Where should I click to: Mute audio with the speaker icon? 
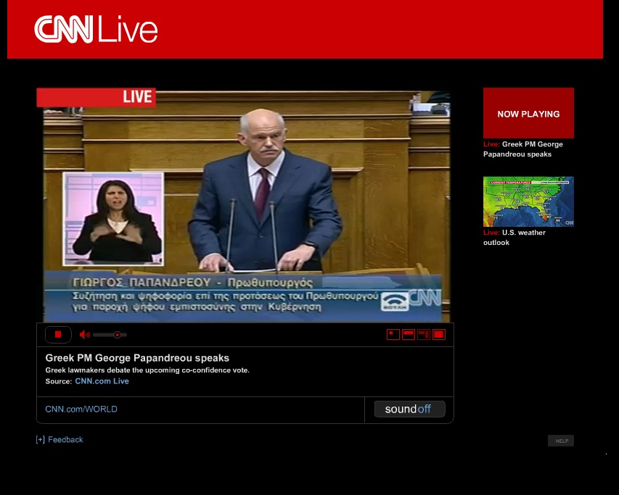[84, 334]
